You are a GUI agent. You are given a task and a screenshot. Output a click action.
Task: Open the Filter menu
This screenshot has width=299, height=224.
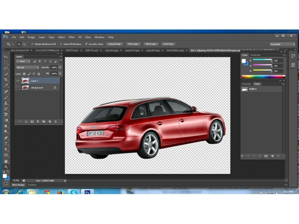click(71, 37)
